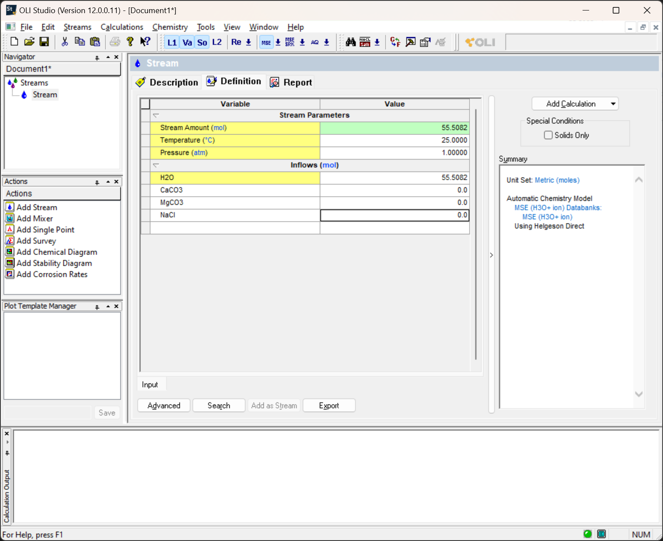This screenshot has width=663, height=541.
Task: Click the Add Mixer action icon
Action: coord(10,218)
